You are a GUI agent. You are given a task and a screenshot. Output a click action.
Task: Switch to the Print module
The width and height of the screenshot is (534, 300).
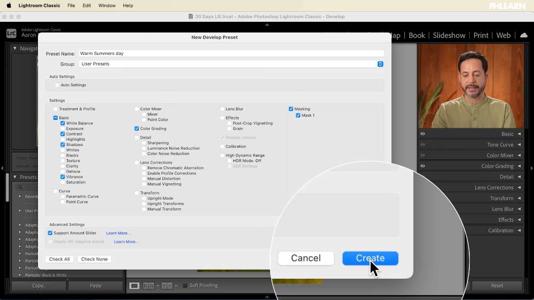click(x=481, y=35)
